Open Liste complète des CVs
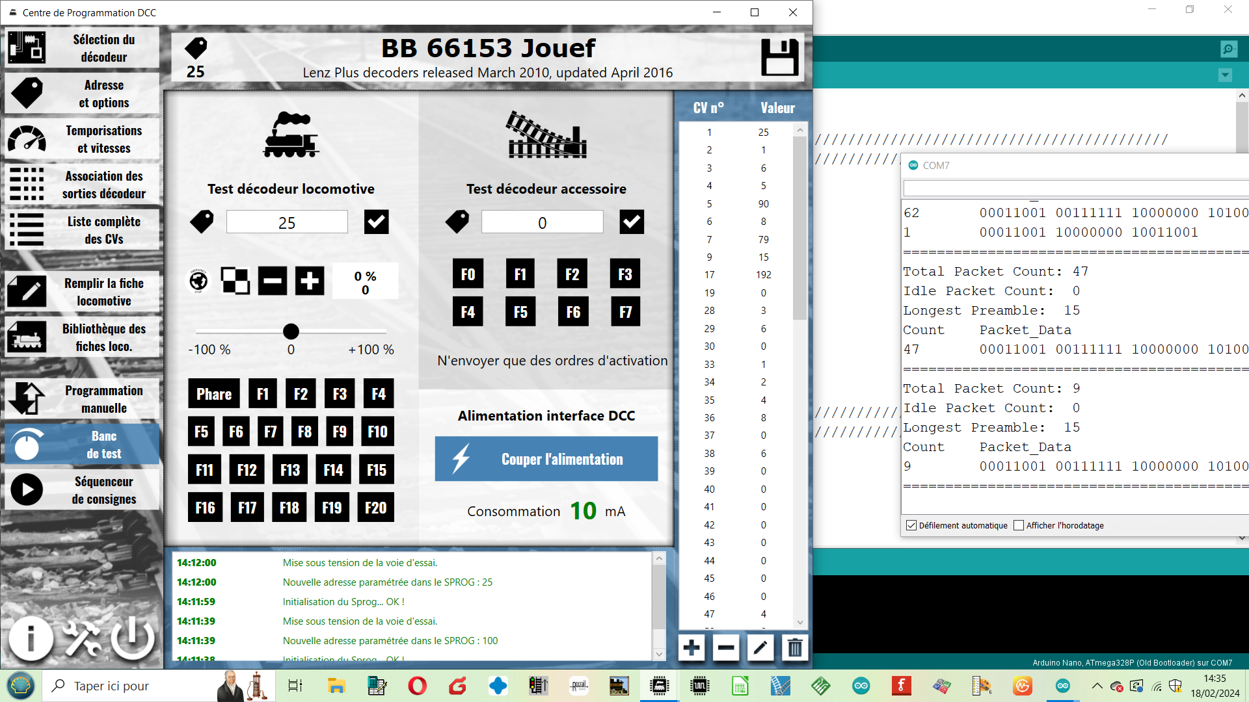This screenshot has width=1249, height=702. point(82,230)
